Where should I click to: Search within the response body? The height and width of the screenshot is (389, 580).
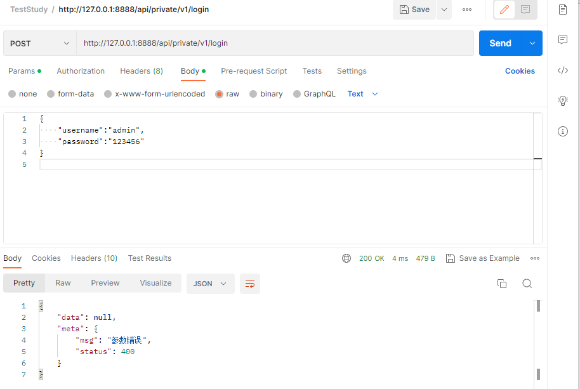[x=527, y=284]
